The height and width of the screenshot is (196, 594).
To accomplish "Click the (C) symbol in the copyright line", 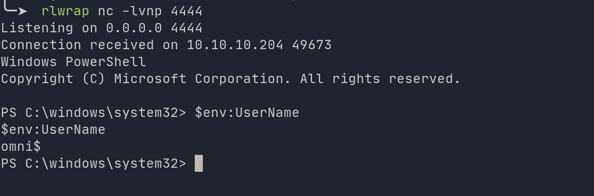I will (x=93, y=79).
